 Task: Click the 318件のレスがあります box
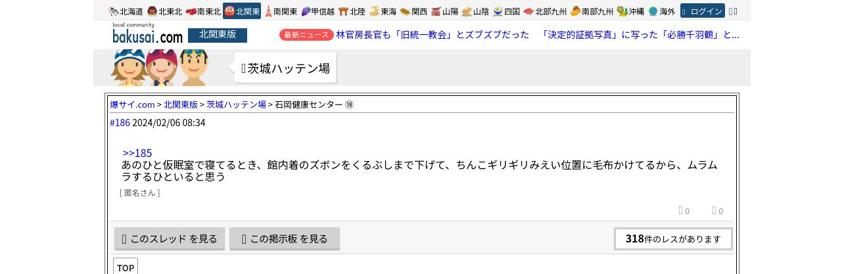(673, 239)
